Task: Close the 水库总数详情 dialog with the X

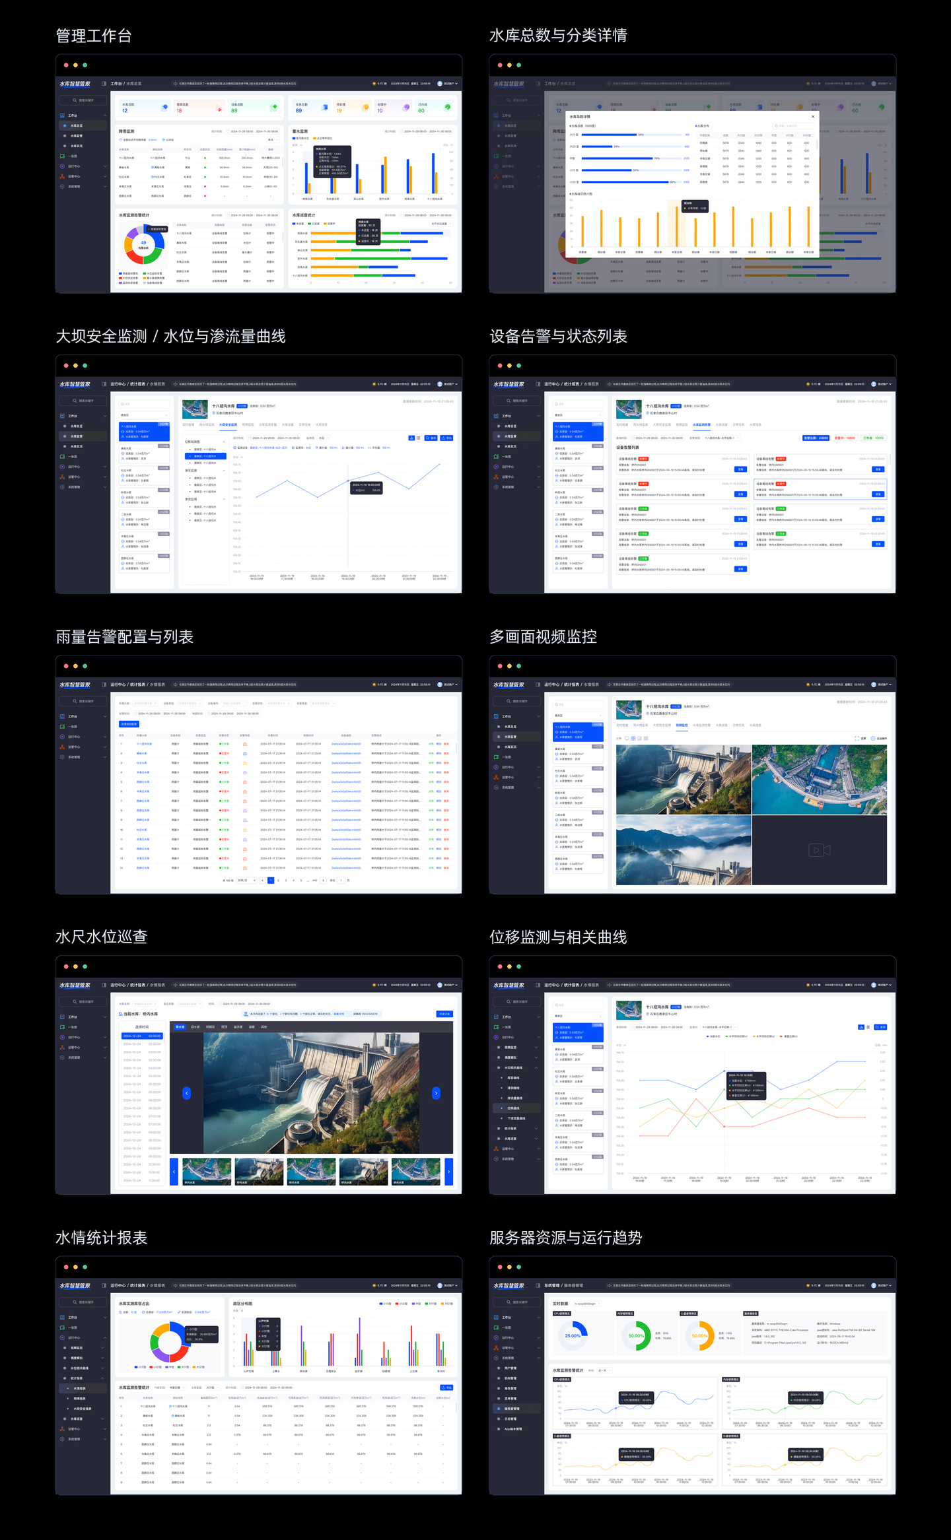Action: [813, 116]
